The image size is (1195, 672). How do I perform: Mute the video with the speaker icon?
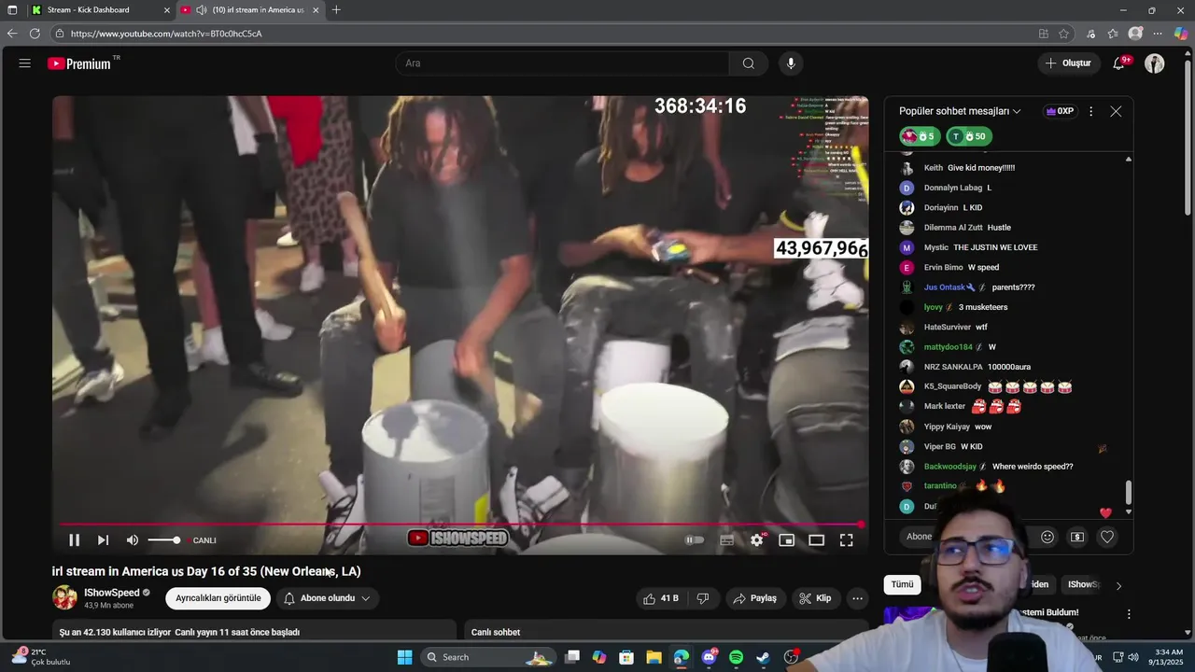click(133, 540)
